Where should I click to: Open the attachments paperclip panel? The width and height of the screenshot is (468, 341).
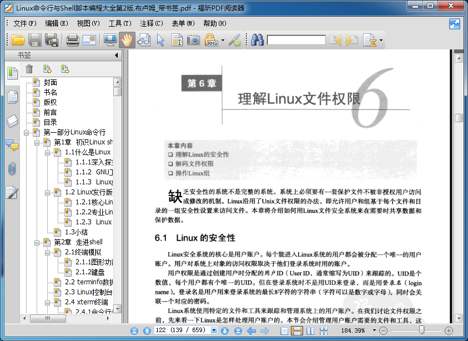pos(12,169)
